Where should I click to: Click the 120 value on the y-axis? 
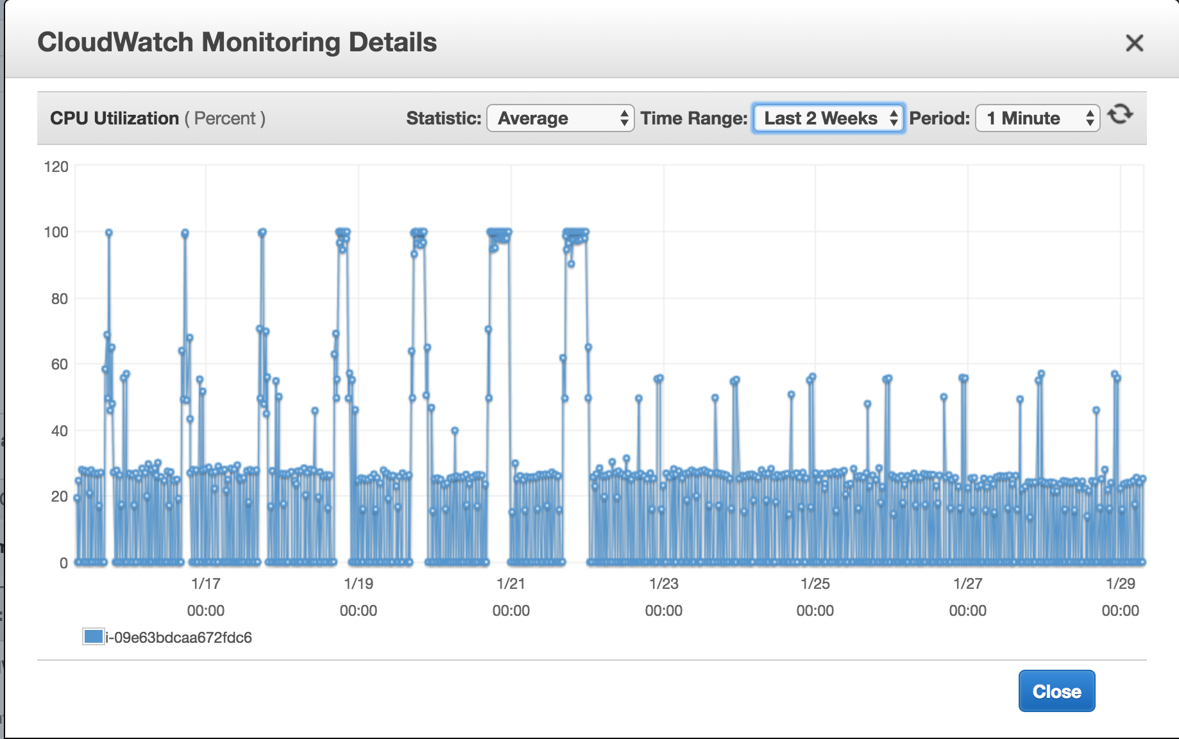click(x=56, y=167)
